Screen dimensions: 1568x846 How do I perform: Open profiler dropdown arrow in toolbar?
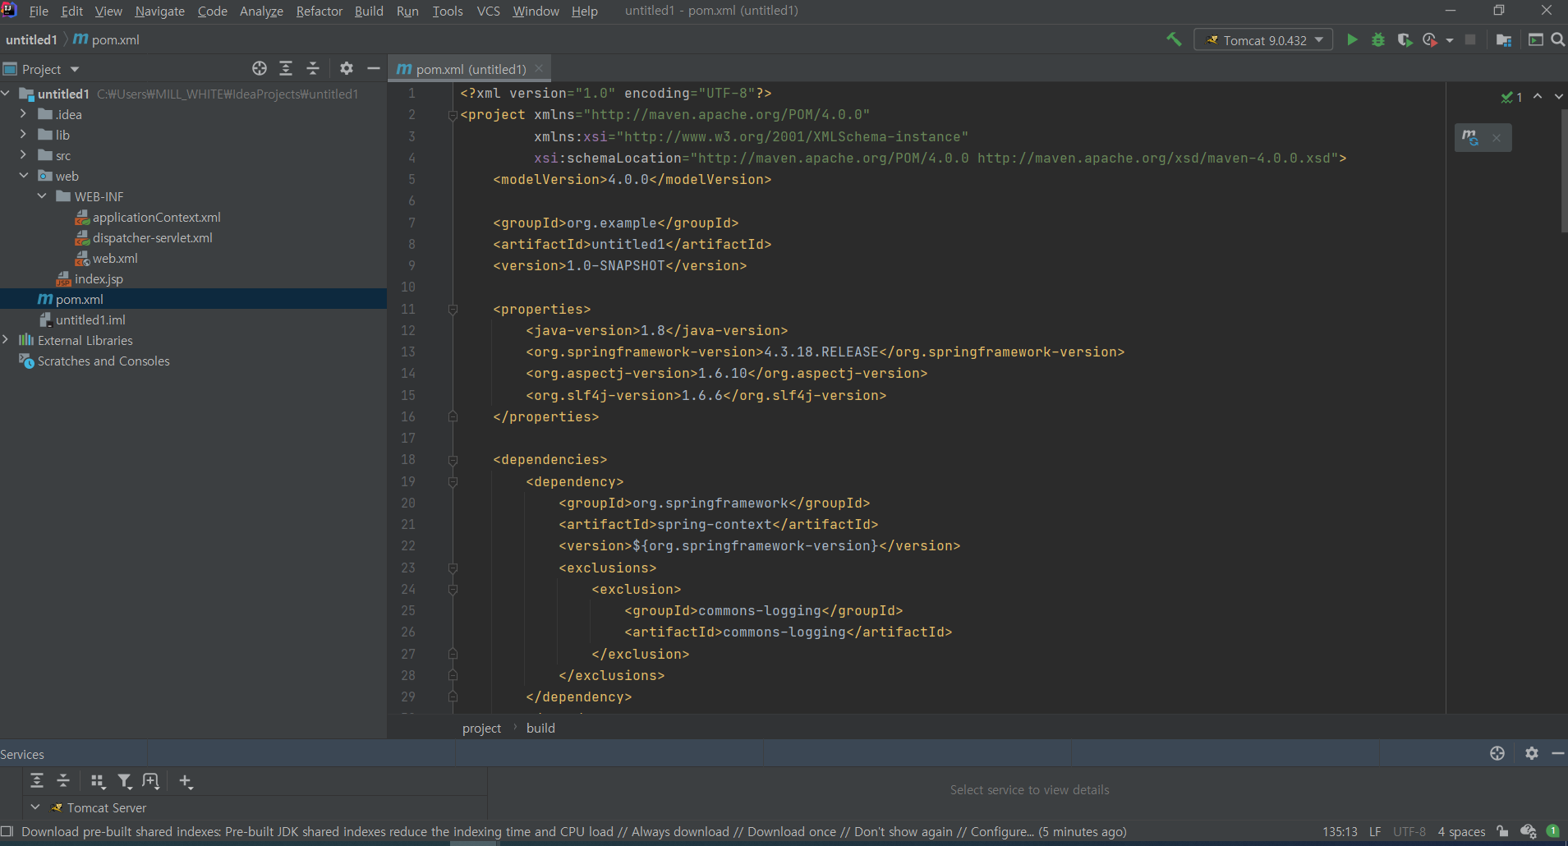(1450, 40)
